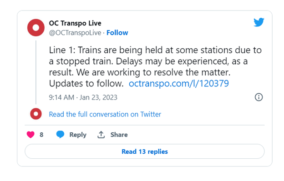Image resolution: width=284 pixels, height=181 pixels.
Task: Click the Read 13 replies button
Action: [x=145, y=151]
